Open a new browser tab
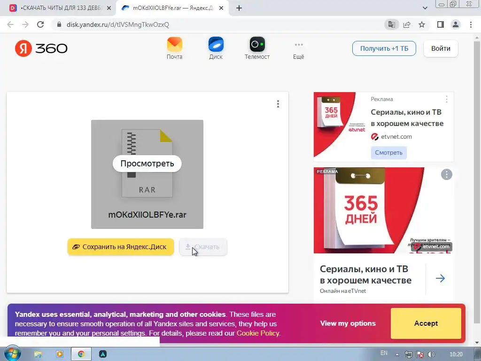The height and width of the screenshot is (361, 481). click(239, 8)
